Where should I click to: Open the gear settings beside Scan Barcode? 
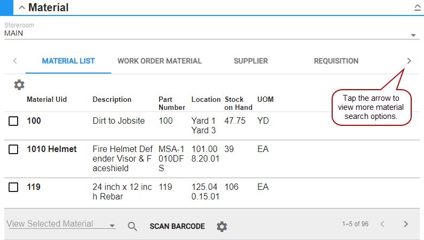(x=222, y=226)
